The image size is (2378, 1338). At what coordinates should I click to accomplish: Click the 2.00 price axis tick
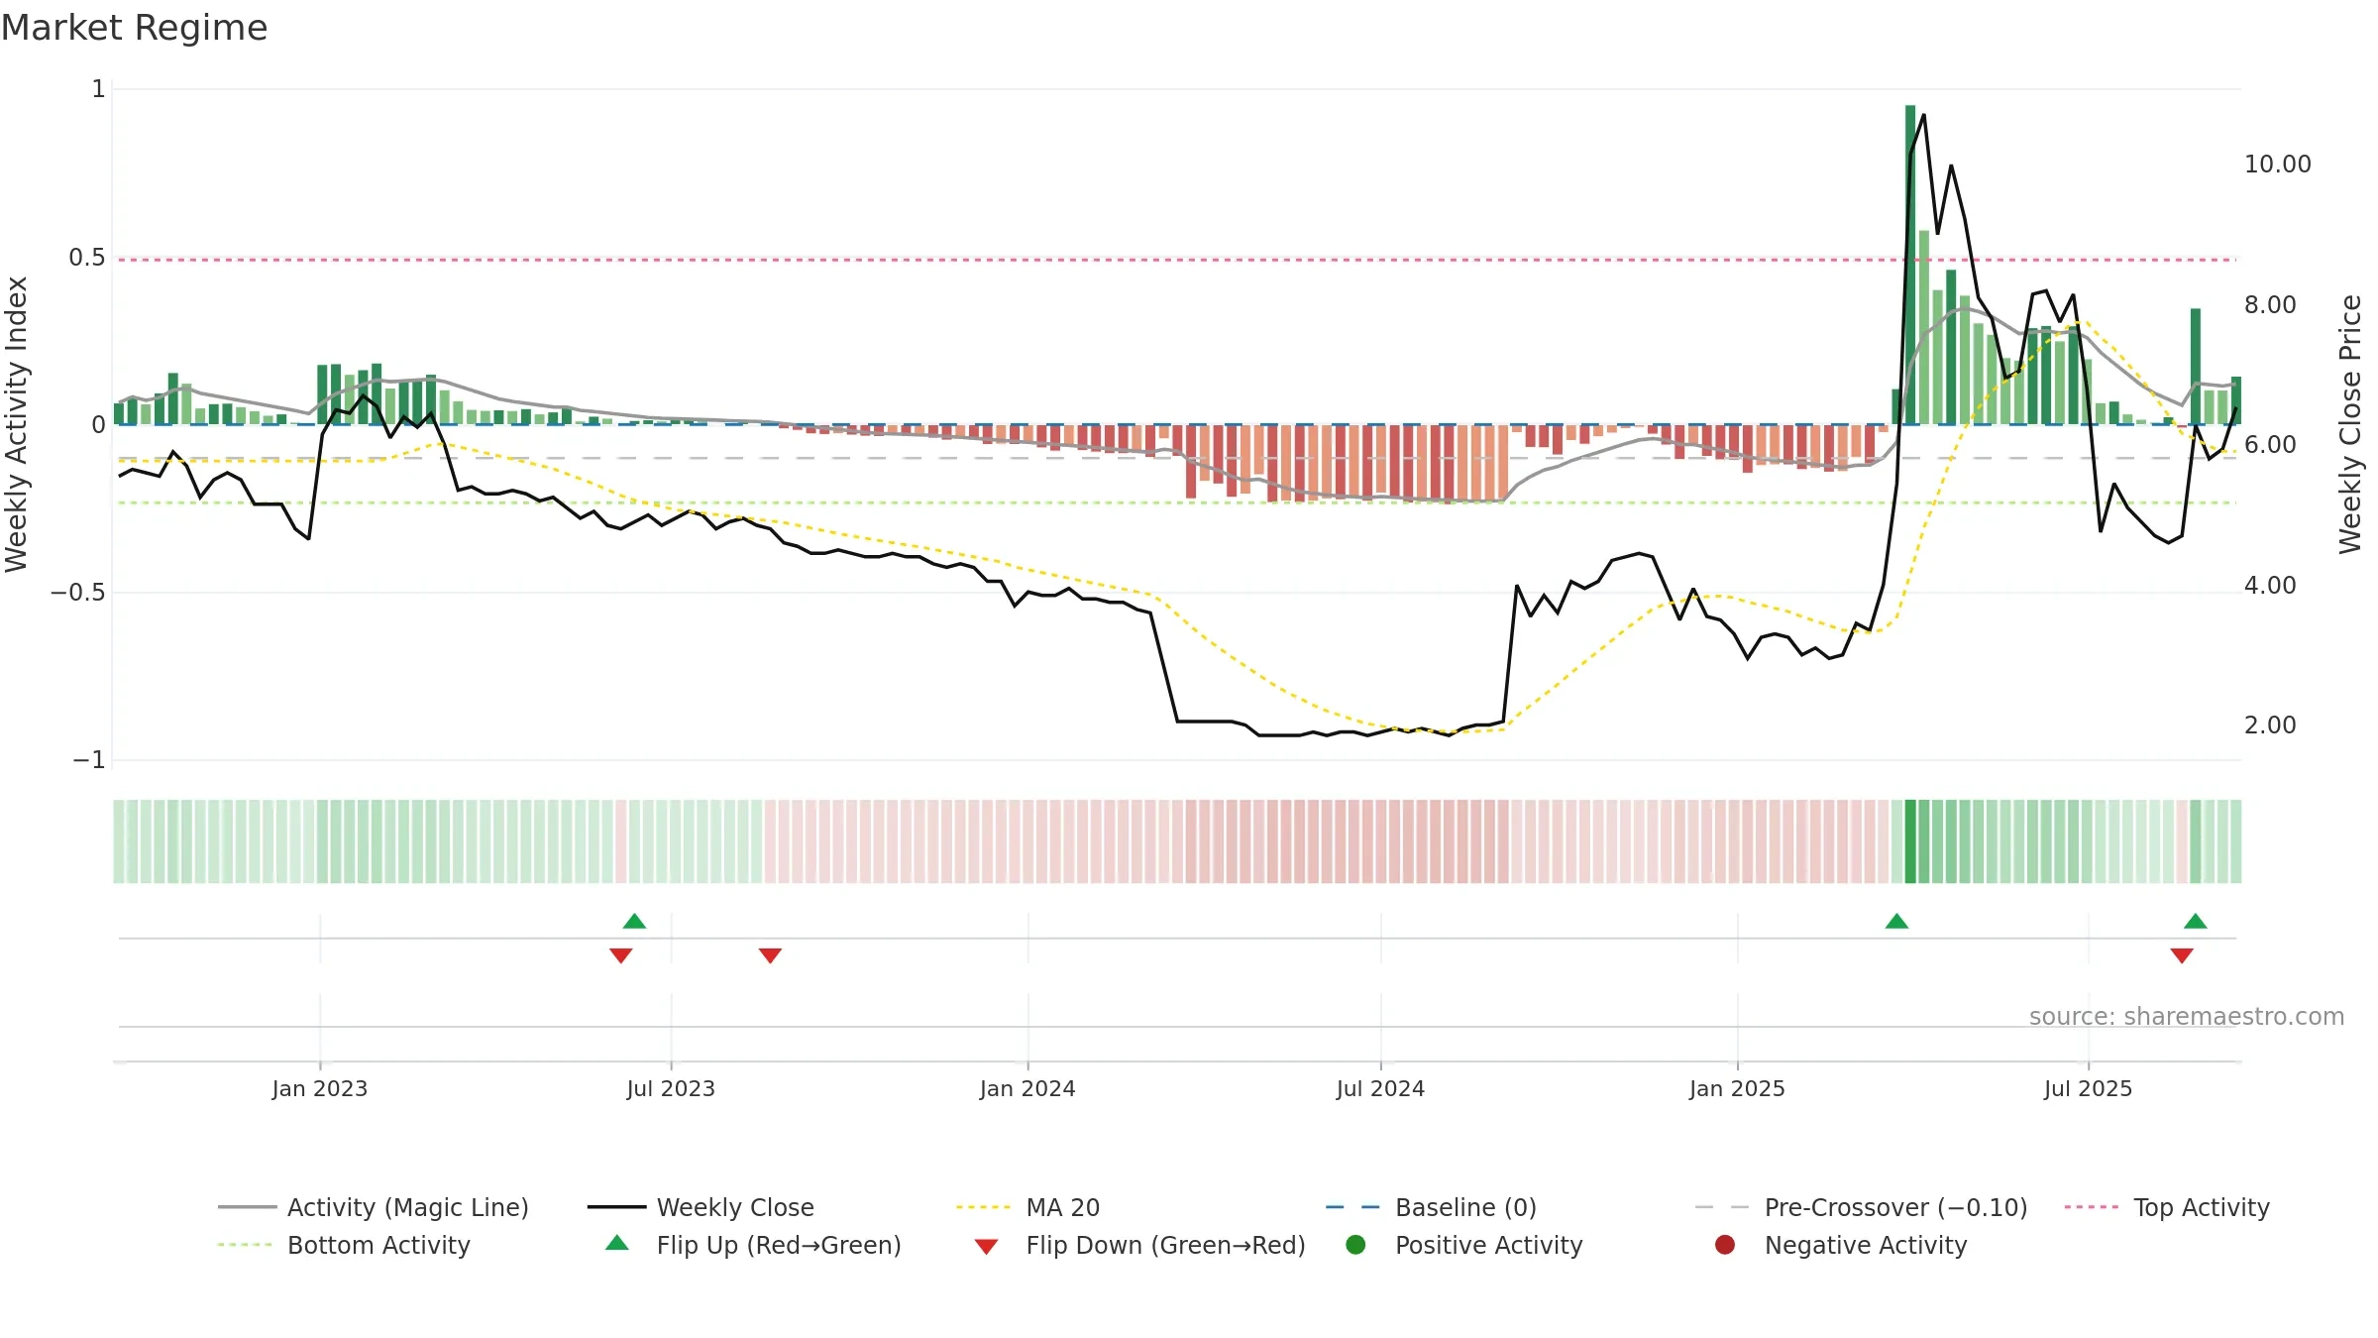pos(2270,725)
